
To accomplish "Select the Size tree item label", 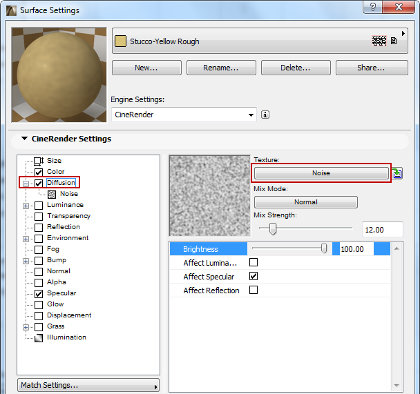I will coord(54,161).
